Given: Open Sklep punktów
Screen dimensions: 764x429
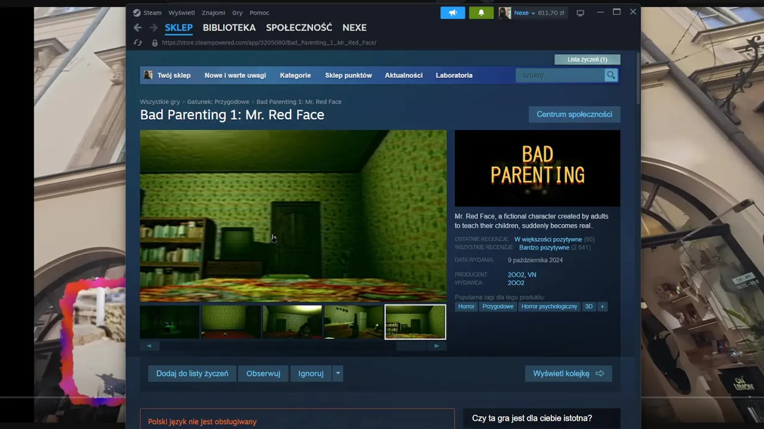Looking at the screenshot, I should (x=349, y=75).
